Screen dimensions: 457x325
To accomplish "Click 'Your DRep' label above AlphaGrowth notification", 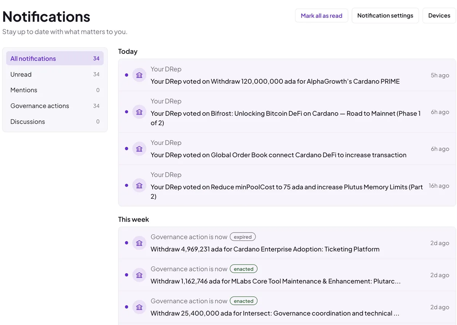I will pyautogui.click(x=166, y=69).
